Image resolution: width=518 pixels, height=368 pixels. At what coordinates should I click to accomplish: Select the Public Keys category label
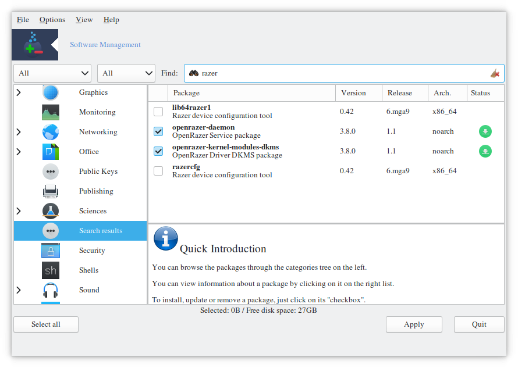(x=98, y=172)
